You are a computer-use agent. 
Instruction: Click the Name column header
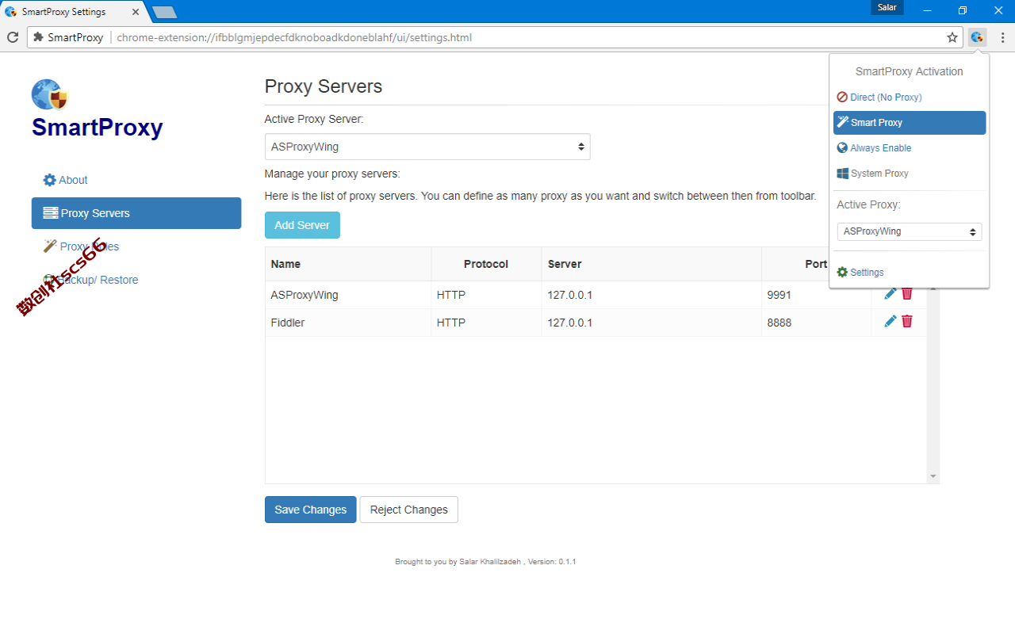click(348, 264)
